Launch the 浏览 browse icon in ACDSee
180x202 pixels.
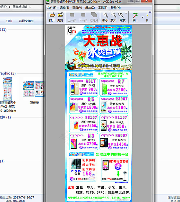pos(60,17)
